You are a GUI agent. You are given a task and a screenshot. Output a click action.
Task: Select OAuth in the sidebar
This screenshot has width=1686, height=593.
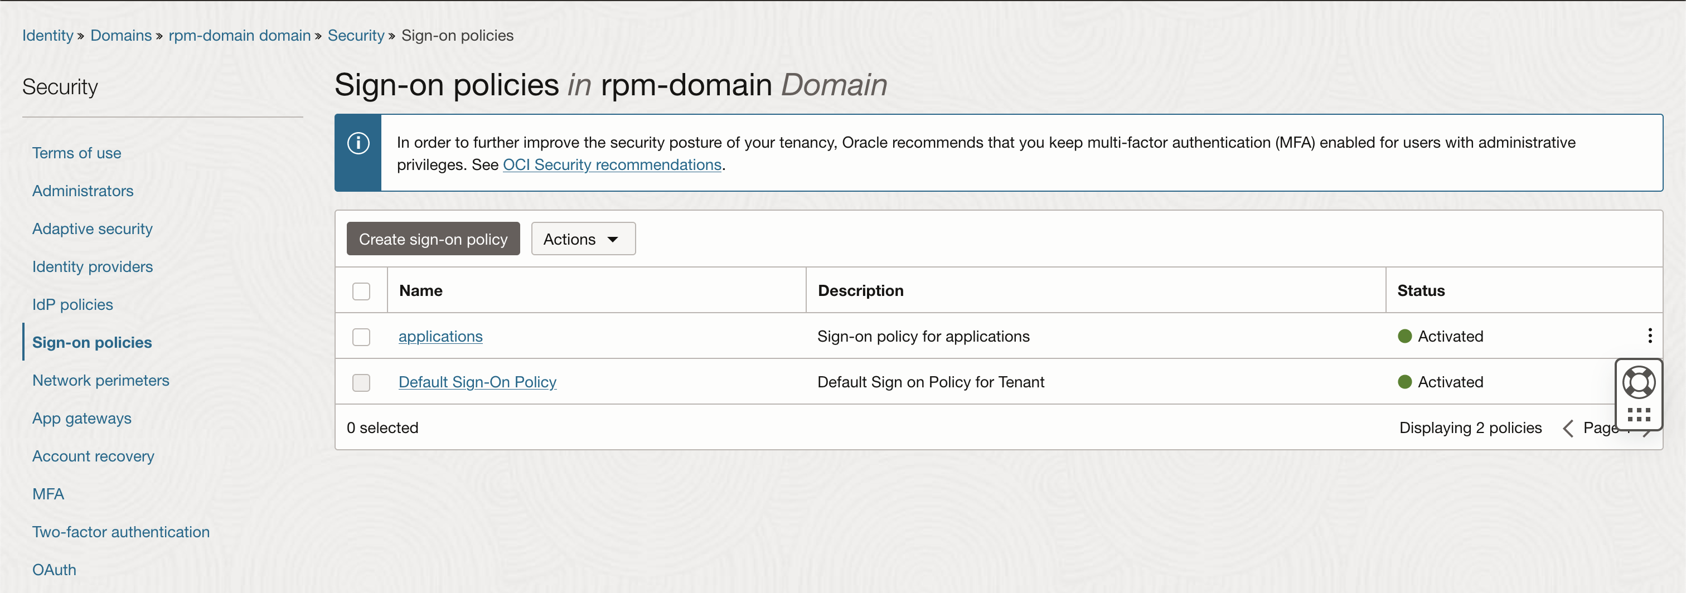point(54,571)
